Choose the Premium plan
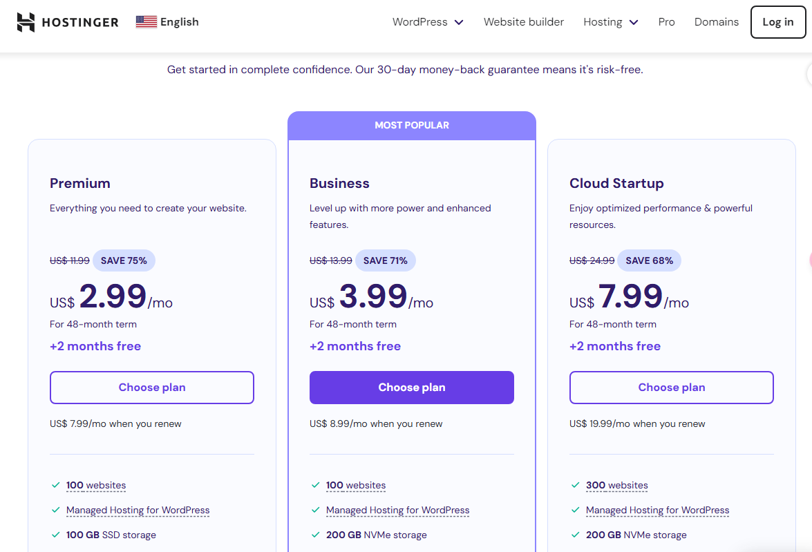Image resolution: width=812 pixels, height=552 pixels. [152, 388]
